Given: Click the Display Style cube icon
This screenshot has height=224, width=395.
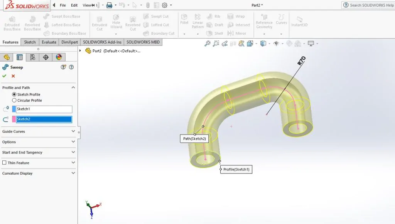Looking at the screenshot, I should 263,44.
